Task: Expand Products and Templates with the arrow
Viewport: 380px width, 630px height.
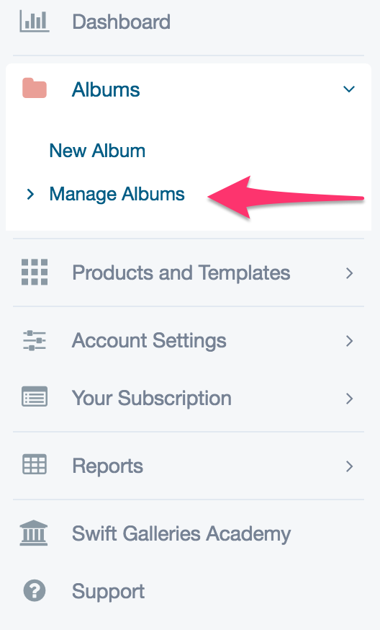Action: pos(350,273)
